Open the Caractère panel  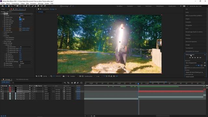[188, 22]
